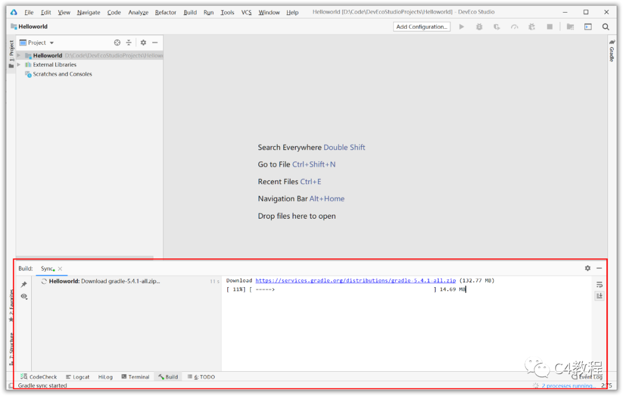Click the Run with Coverage icon
The width and height of the screenshot is (623, 396).
pyautogui.click(x=497, y=26)
